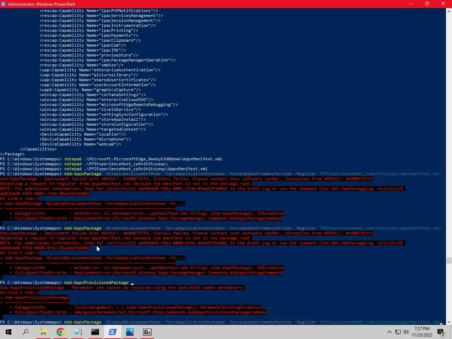Click the lpacPnPNotifications capability line

(x=99, y=11)
